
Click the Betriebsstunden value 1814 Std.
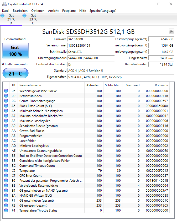click(x=161, y=64)
